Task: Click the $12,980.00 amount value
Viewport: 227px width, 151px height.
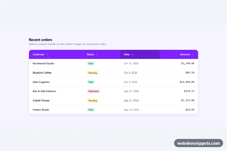Action: (187, 82)
